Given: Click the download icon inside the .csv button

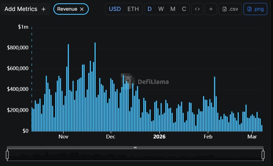Looking at the screenshot, I should [225, 9].
